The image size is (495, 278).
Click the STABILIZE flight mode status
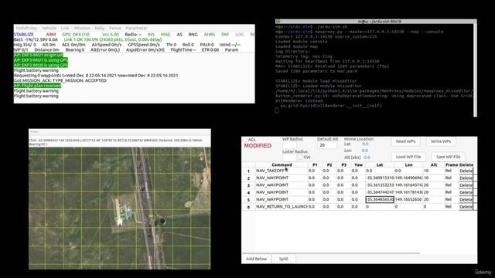click(x=23, y=34)
